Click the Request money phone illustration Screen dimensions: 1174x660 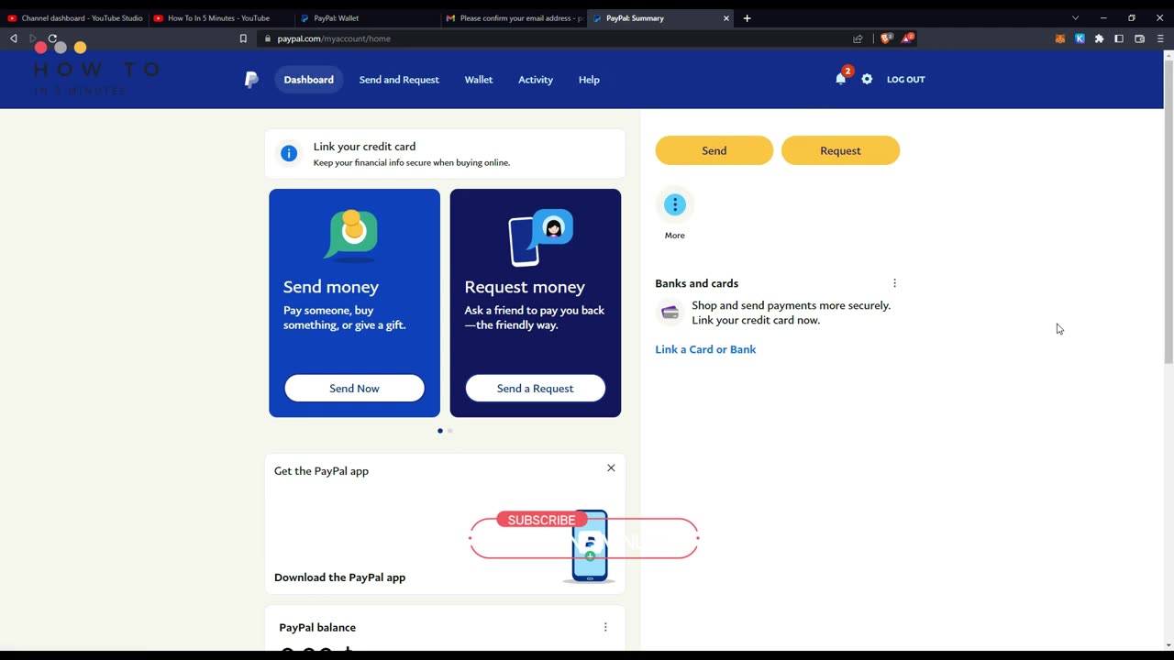point(540,237)
